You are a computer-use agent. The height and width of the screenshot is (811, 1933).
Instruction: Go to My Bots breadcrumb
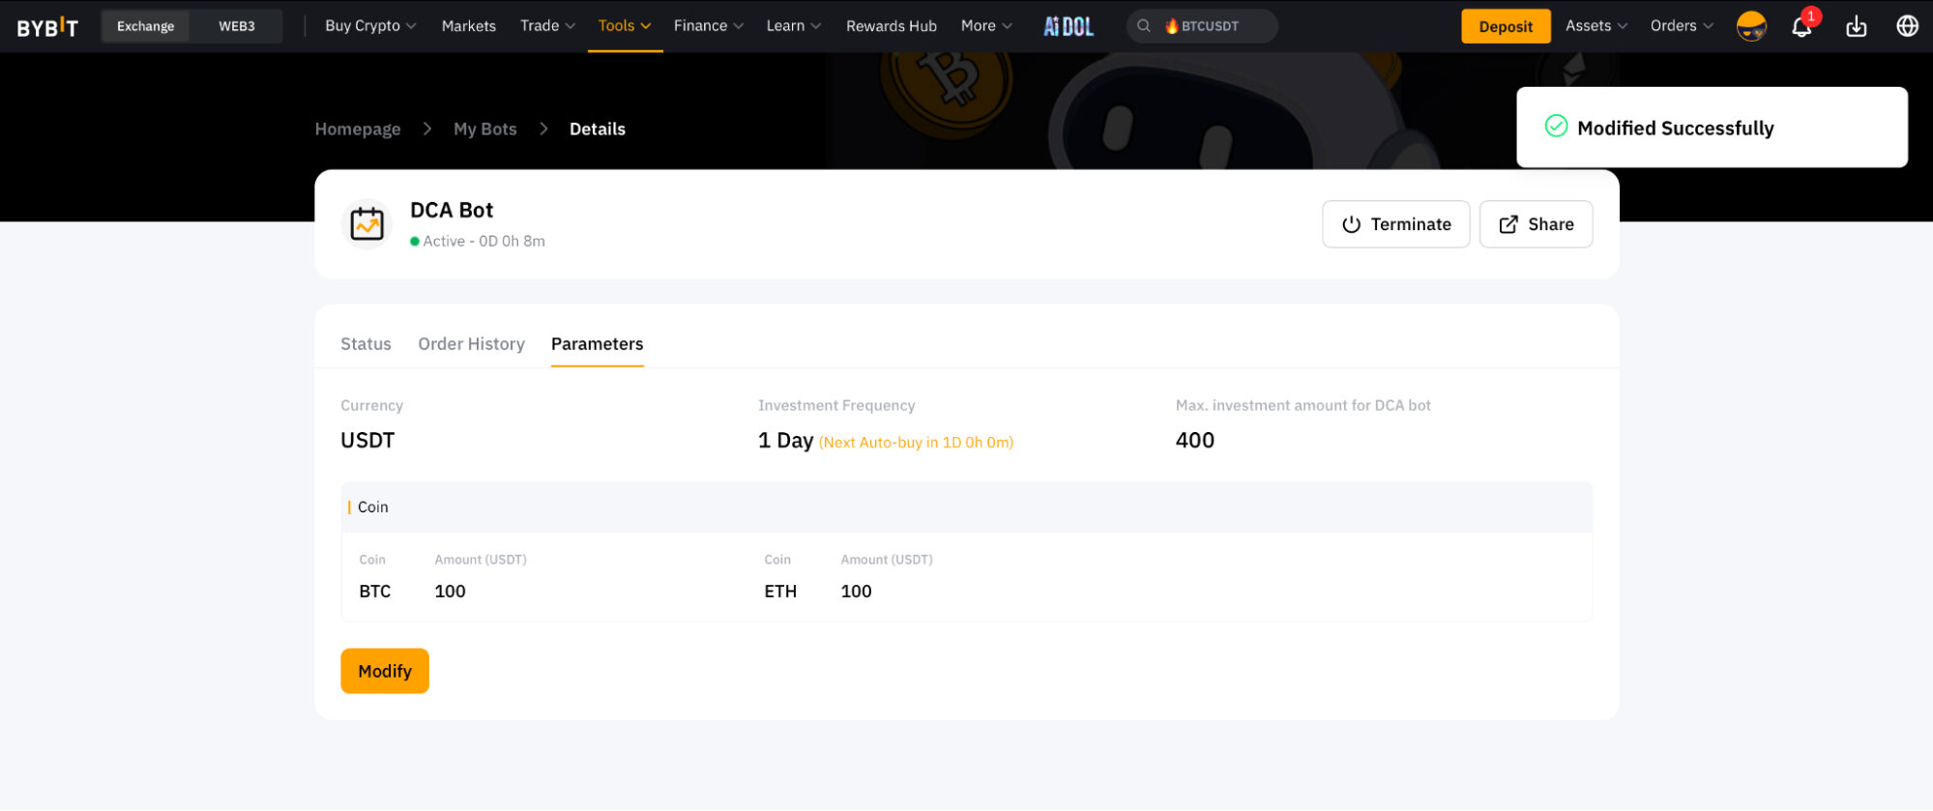coord(484,130)
